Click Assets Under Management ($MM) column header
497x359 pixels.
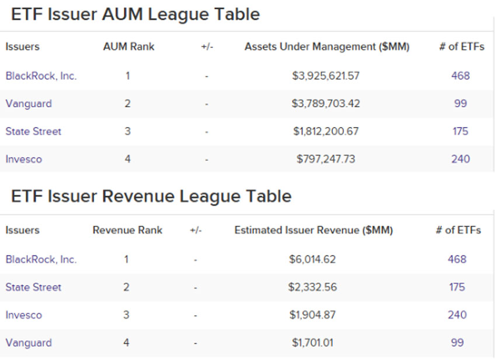(326, 47)
